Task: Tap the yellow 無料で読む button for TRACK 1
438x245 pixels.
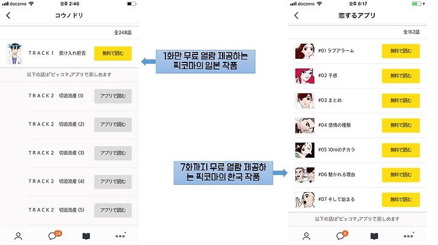Action: [x=113, y=53]
